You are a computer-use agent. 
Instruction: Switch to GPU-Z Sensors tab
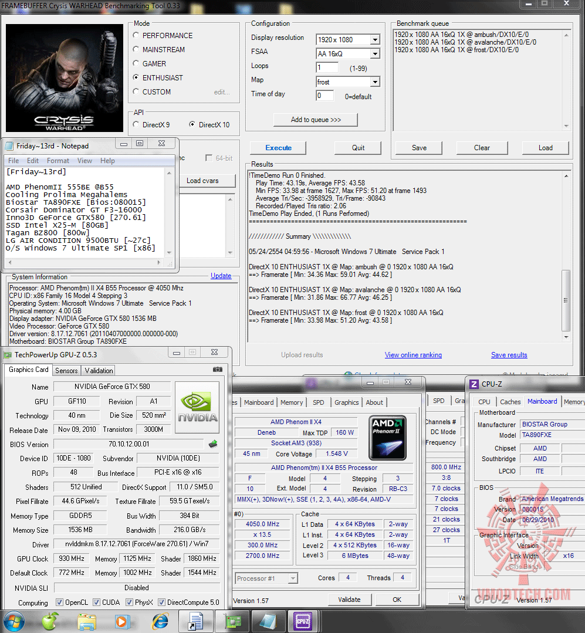pos(66,371)
